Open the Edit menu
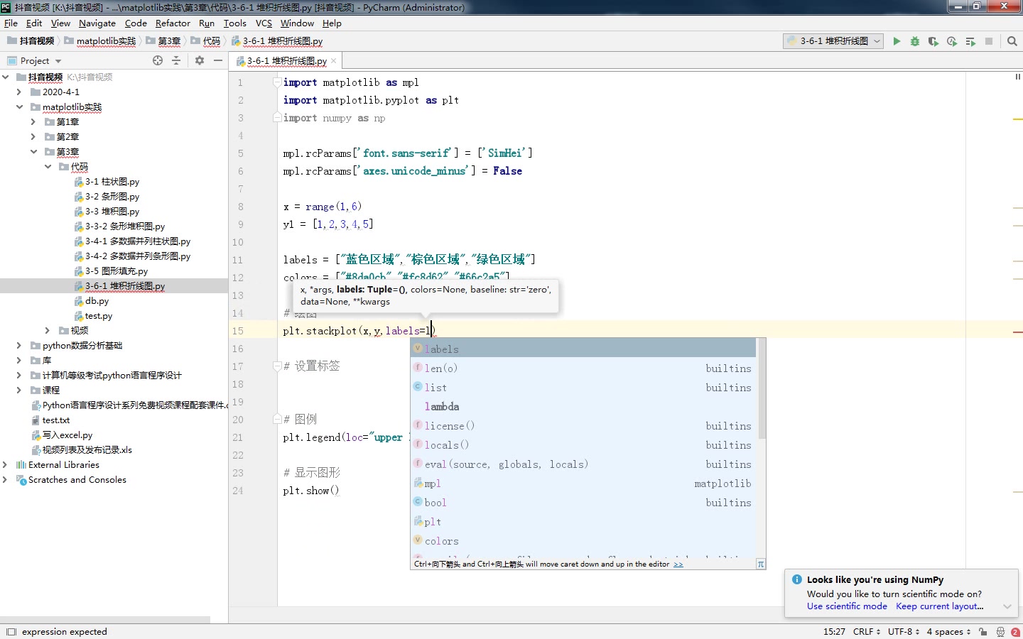The image size is (1023, 639). [34, 23]
